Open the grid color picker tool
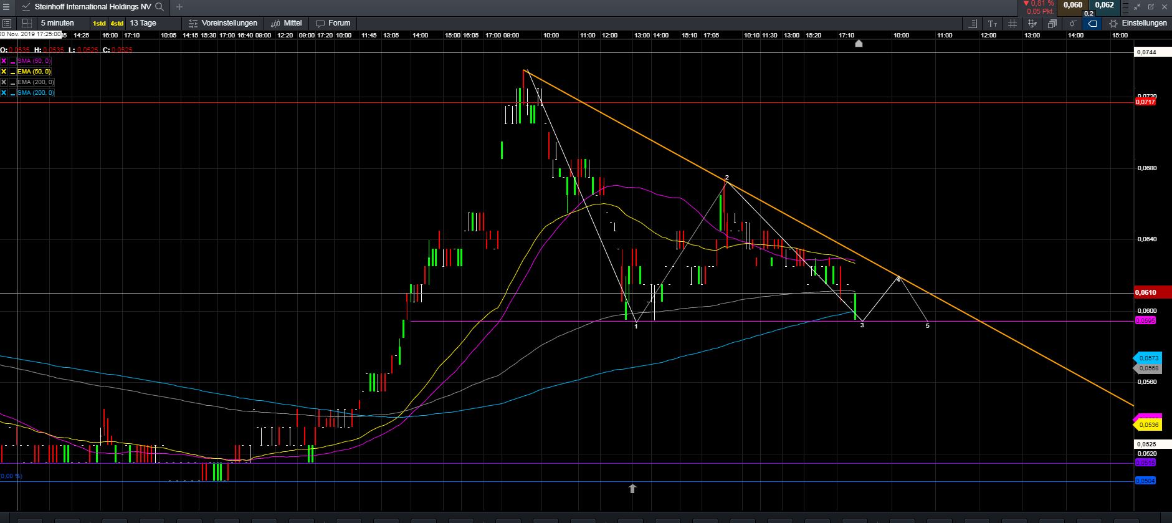The height and width of the screenshot is (523, 1172). tap(1032, 24)
